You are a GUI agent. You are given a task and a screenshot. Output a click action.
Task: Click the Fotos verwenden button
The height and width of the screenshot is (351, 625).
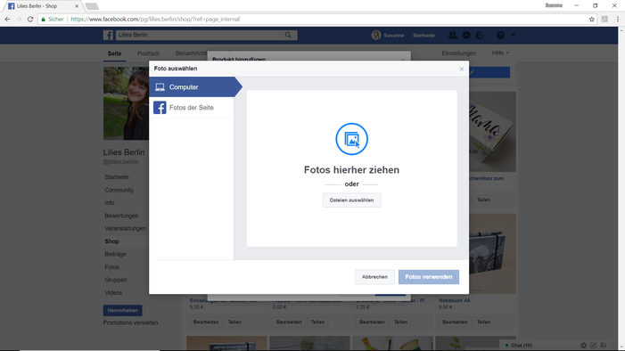[429, 277]
